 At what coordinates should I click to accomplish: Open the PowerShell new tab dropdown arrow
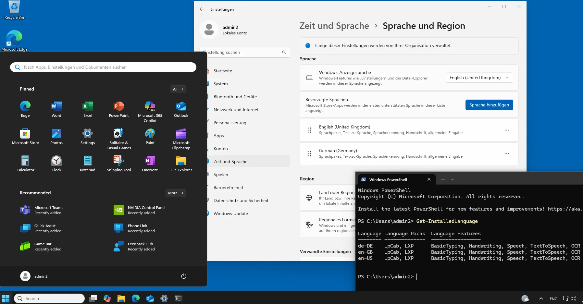point(453,179)
